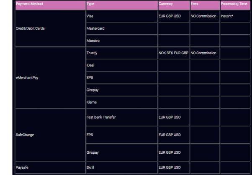252x175 pixels.
Task: Click the Type column header
Action: (122, 5)
